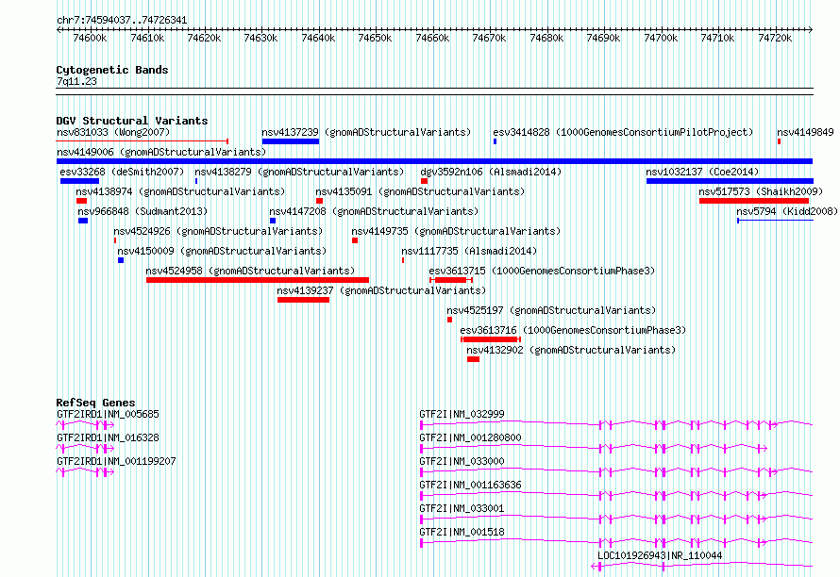The image size is (840, 577).
Task: Click the nsv517573 (Shaikh2009) red bar
Action: [754, 201]
